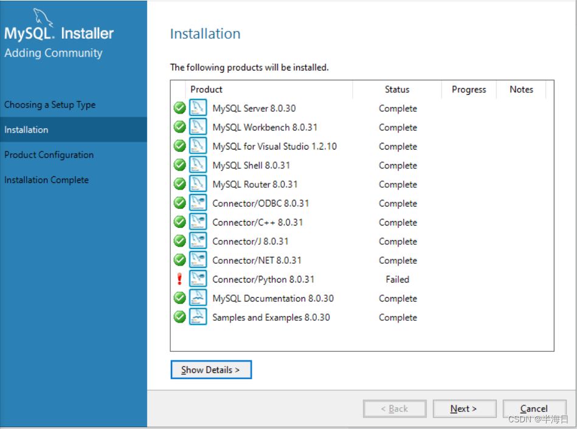Click the green checkmark beside MySQL Shell
This screenshot has width=577, height=429.
click(179, 165)
